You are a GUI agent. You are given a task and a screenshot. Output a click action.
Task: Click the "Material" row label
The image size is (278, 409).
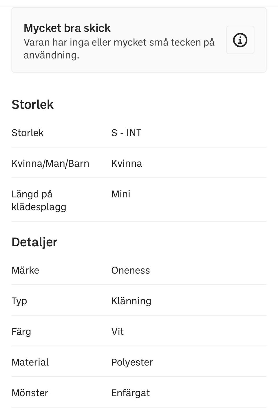[30, 362]
